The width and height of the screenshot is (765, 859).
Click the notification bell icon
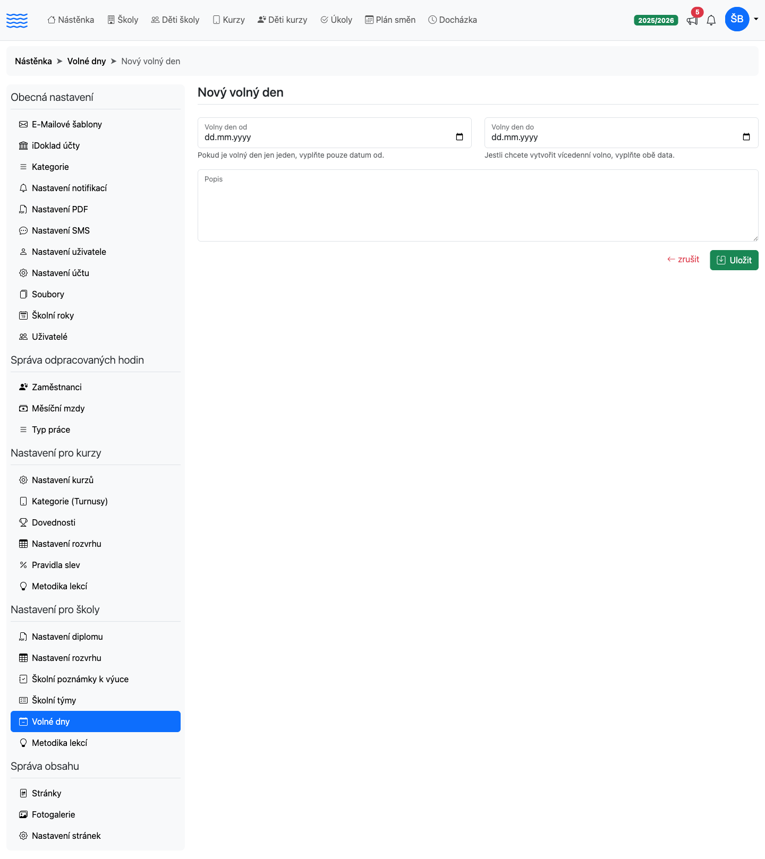point(711,20)
